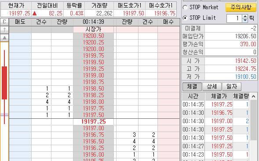The image size is (259, 161).
Task: Click price 19197.50 in the order ladder
Action: coord(94,115)
